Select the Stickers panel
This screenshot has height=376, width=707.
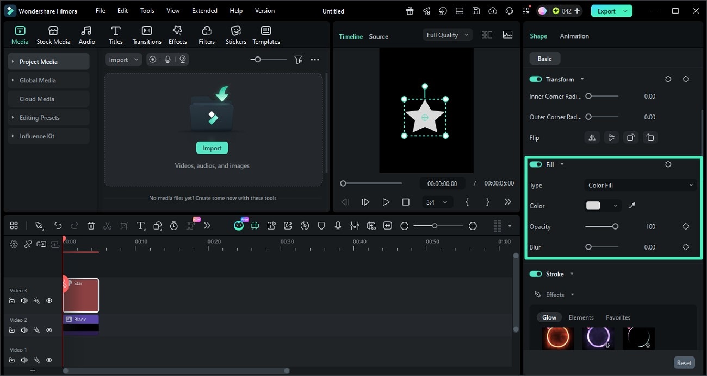point(235,34)
